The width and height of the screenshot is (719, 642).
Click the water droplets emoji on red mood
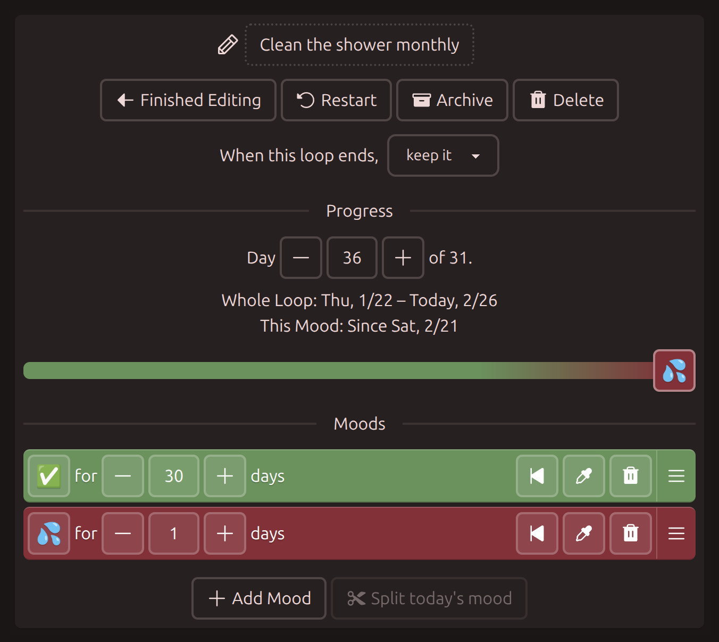[x=49, y=533]
